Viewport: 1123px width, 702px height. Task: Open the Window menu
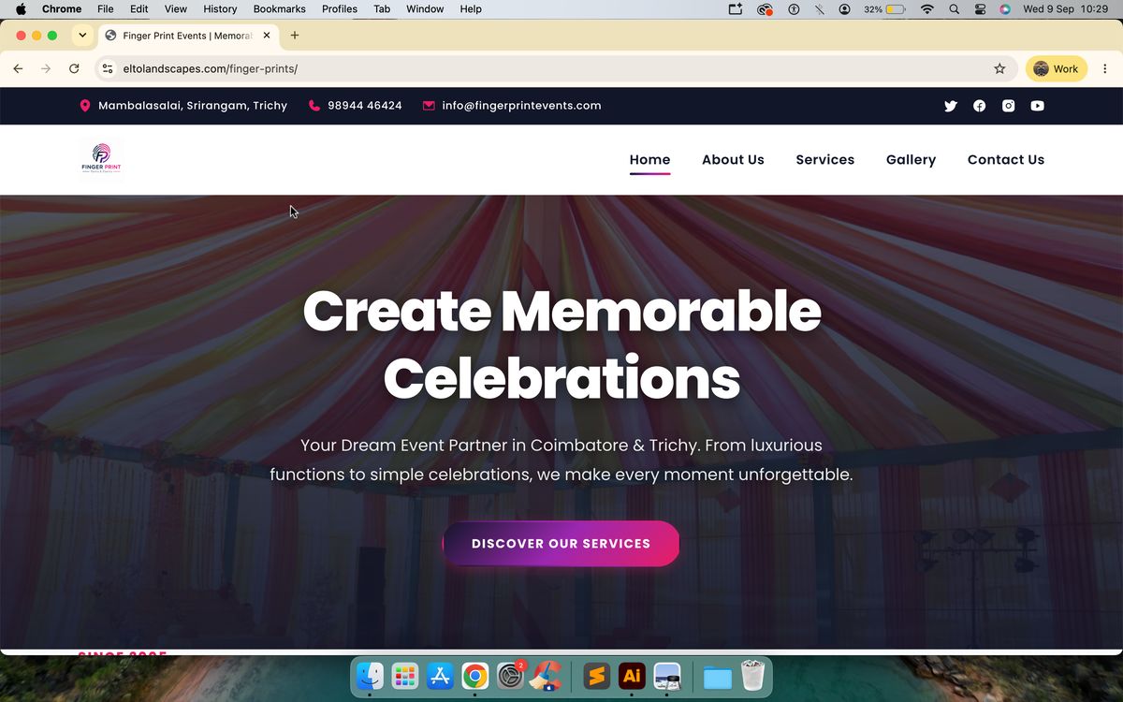coord(425,9)
